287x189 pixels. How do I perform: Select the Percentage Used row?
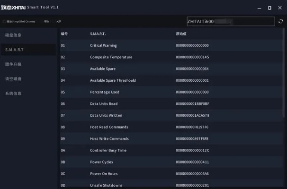pos(105,92)
